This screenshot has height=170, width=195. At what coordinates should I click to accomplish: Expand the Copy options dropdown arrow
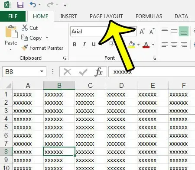click(x=47, y=38)
